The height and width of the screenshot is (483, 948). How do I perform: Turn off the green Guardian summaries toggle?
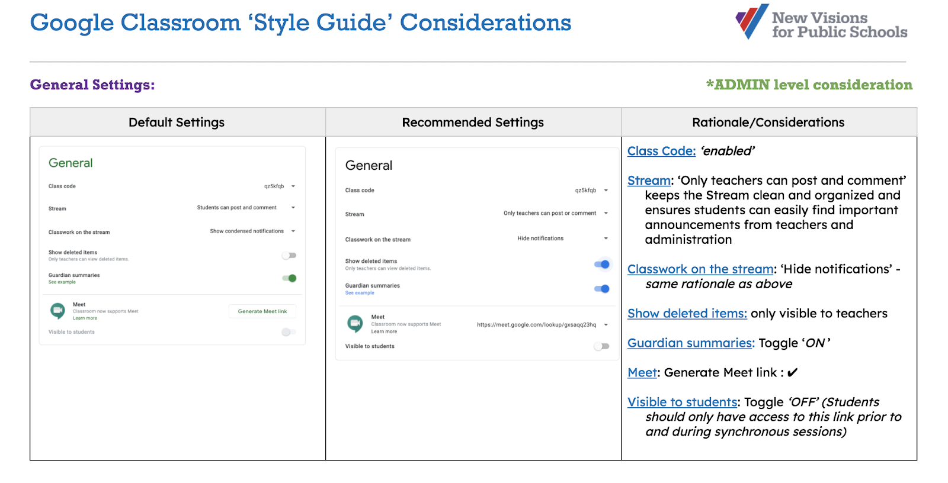(x=289, y=278)
